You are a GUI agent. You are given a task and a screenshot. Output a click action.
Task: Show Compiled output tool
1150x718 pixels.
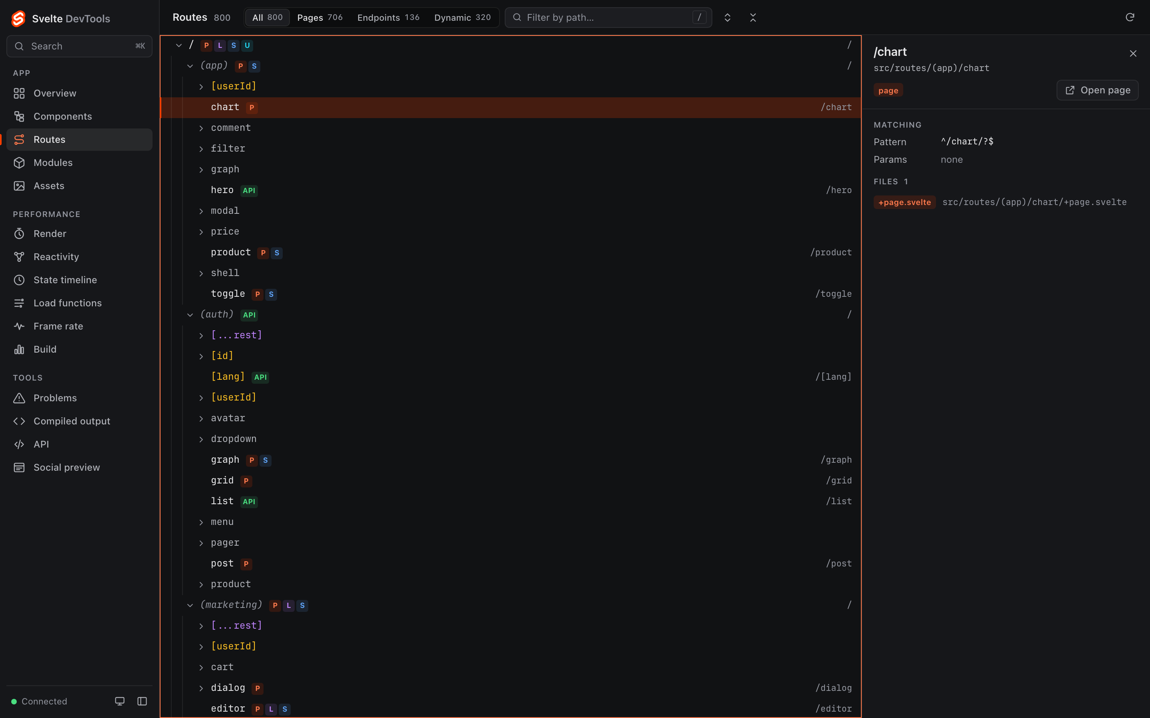(x=79, y=421)
